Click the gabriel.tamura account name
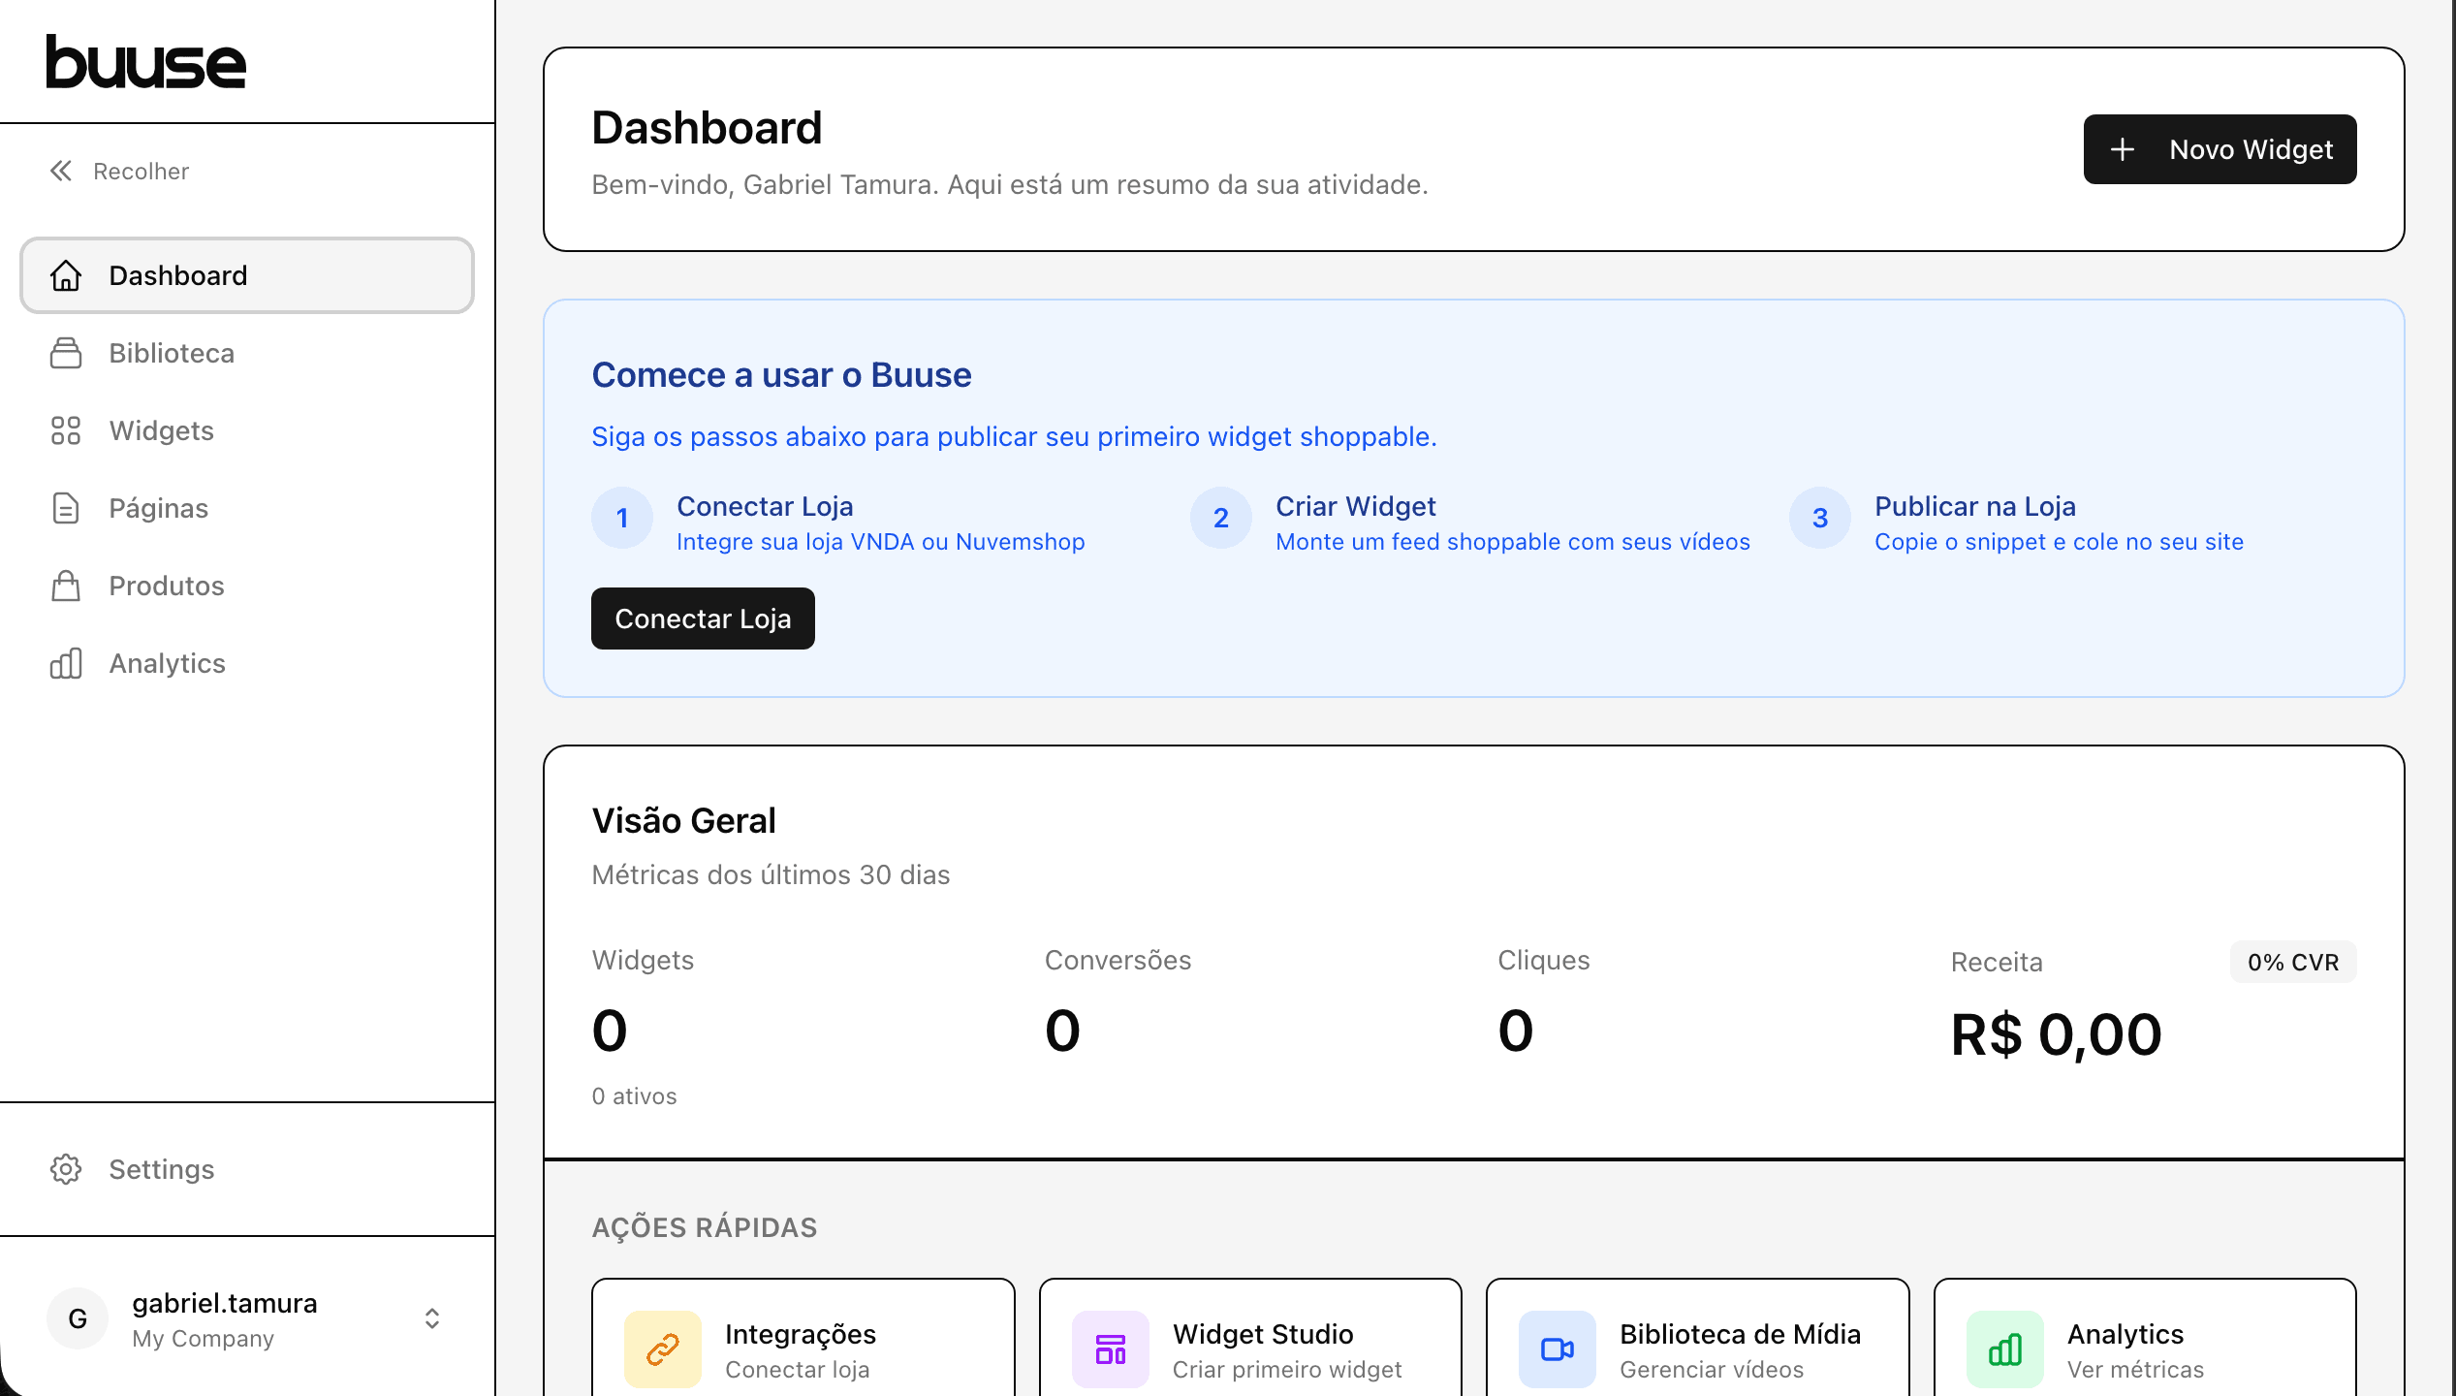2456x1396 pixels. pos(225,1303)
